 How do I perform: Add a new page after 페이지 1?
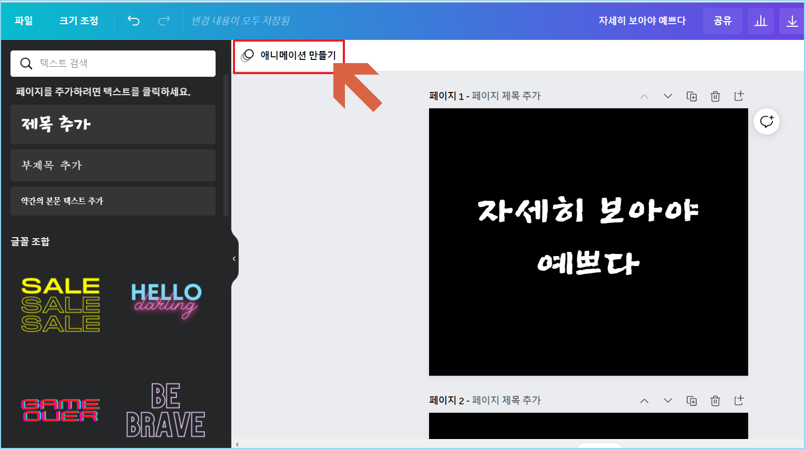coord(739,96)
